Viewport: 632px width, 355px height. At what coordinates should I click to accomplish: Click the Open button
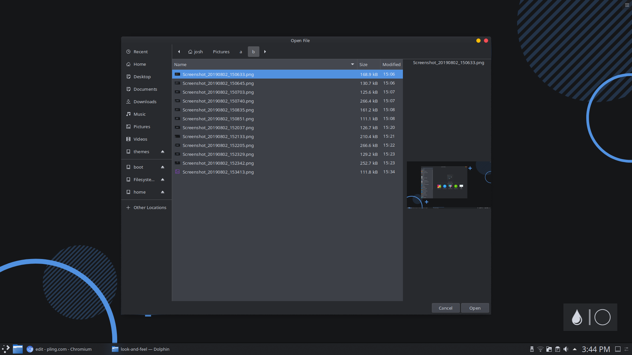pyautogui.click(x=475, y=308)
